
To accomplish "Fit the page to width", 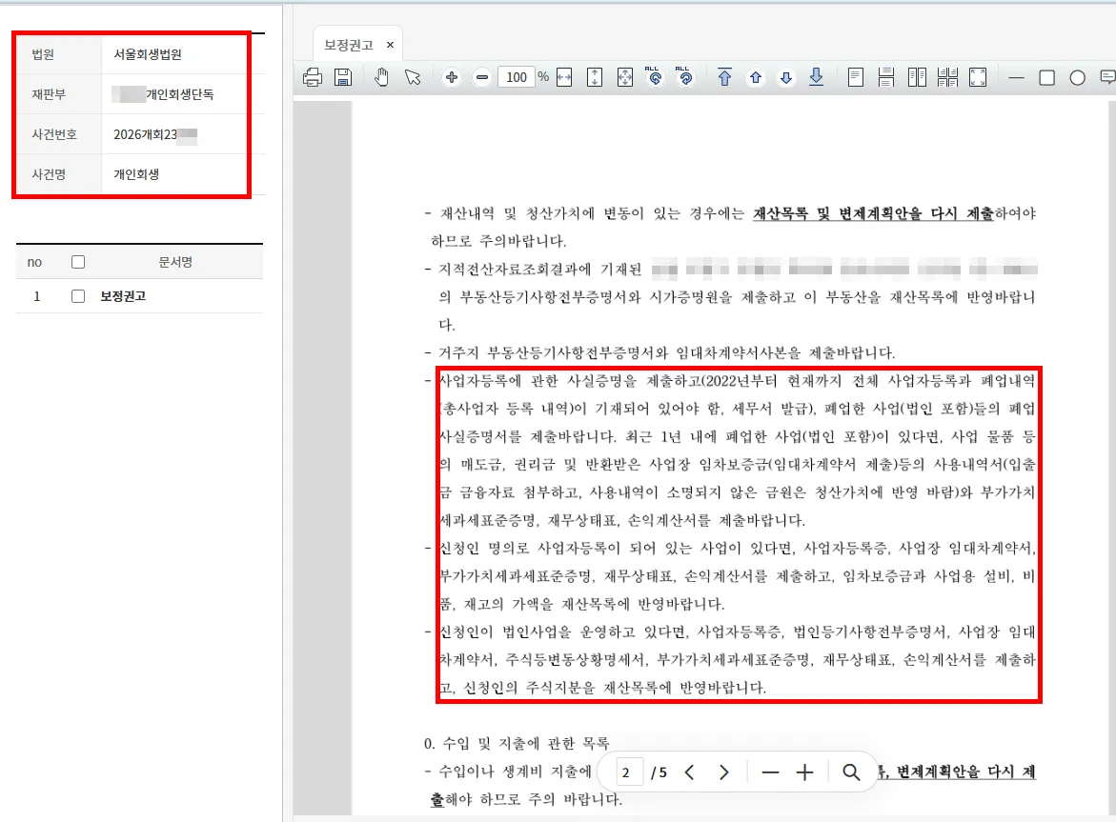I will click(x=564, y=77).
